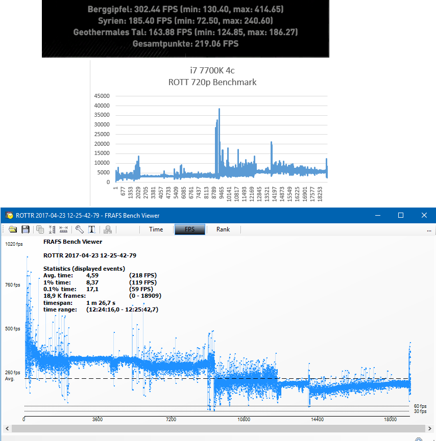
Task: Save the benchmark with floppy icon
Action: [26, 229]
